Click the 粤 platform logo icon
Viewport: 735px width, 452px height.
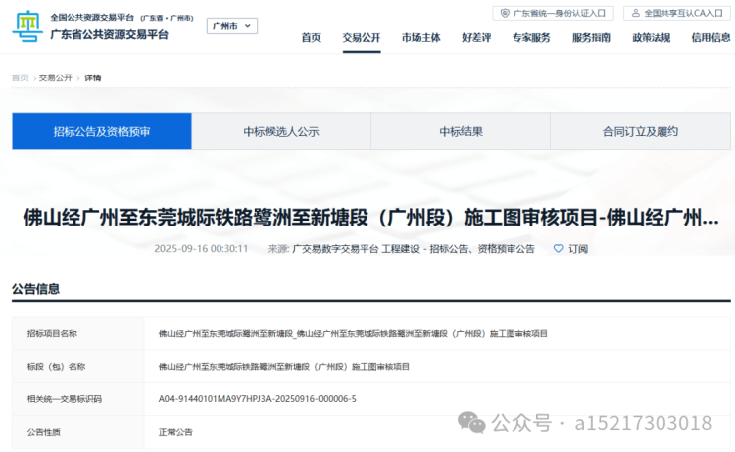coord(27,26)
